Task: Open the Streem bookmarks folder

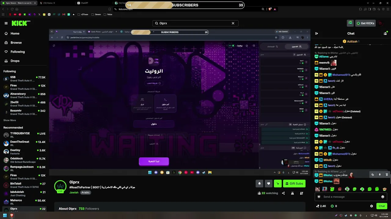Action: click(96, 14)
